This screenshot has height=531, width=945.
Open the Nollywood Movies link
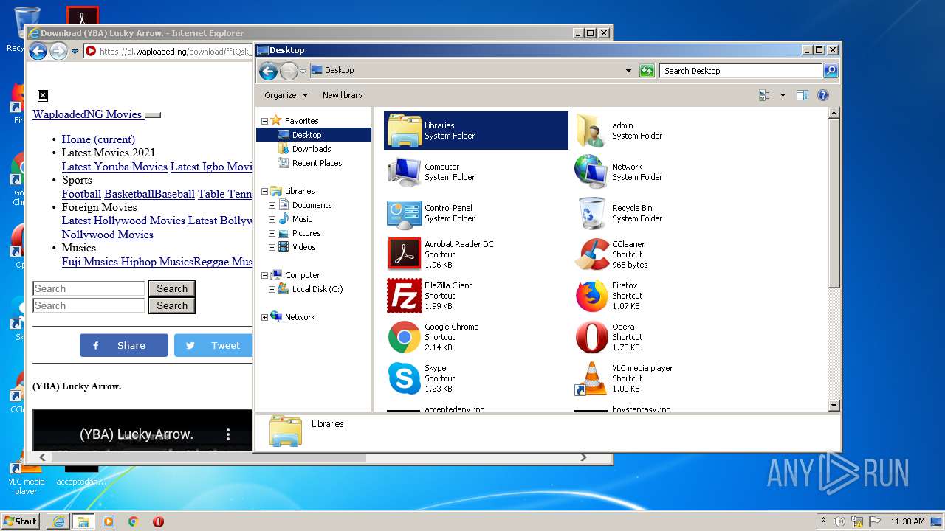click(108, 235)
